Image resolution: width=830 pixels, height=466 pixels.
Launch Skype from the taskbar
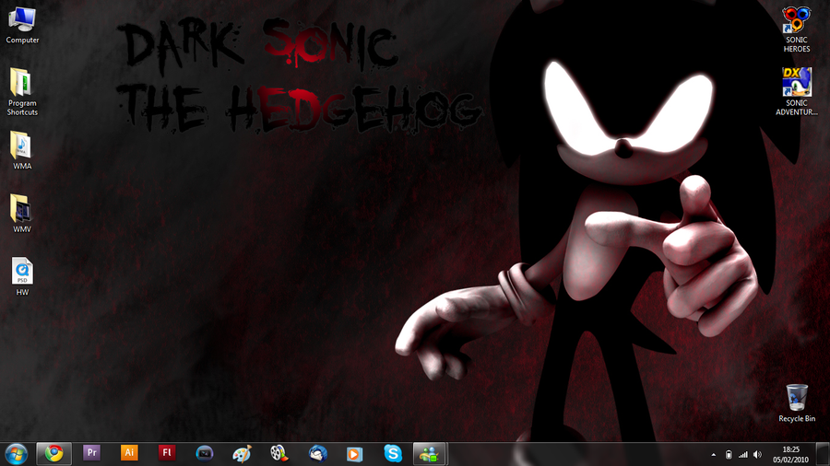click(x=393, y=453)
